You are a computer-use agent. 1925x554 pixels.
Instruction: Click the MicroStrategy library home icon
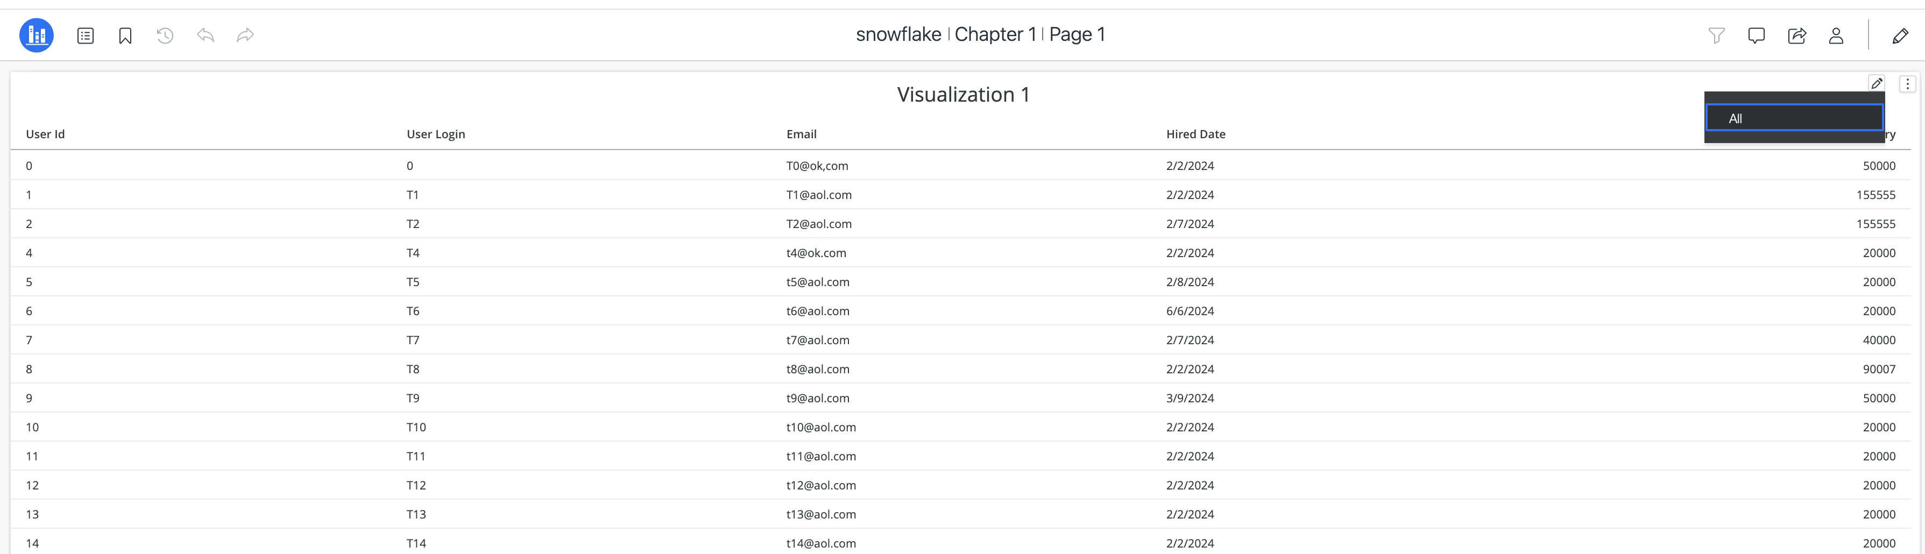[x=36, y=35]
